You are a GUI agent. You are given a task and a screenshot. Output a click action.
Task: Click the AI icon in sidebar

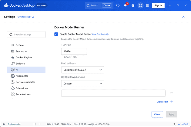pyautogui.click(x=13, y=70)
